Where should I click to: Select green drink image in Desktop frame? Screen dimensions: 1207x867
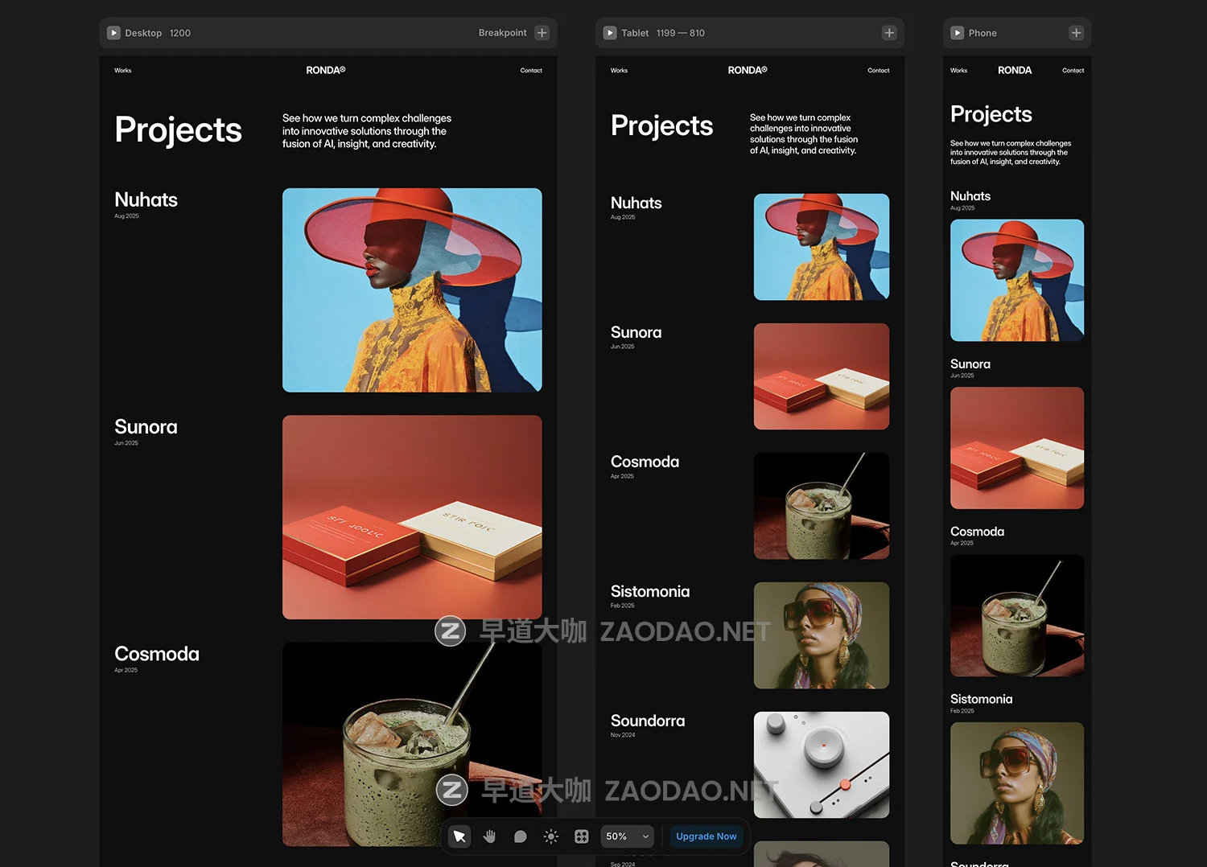tap(412, 744)
